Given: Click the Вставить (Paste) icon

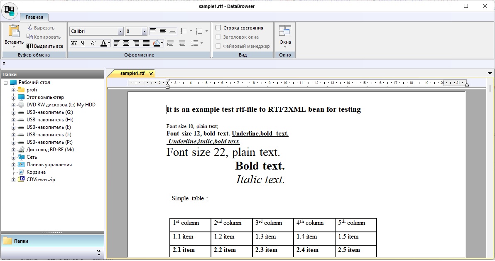Looking at the screenshot, I should coord(14,32).
